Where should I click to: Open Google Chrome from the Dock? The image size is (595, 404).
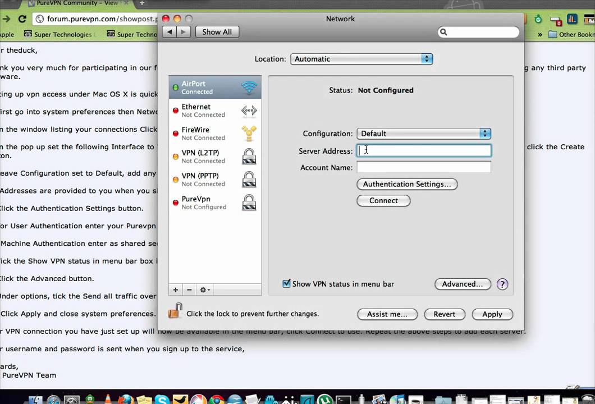click(217, 400)
